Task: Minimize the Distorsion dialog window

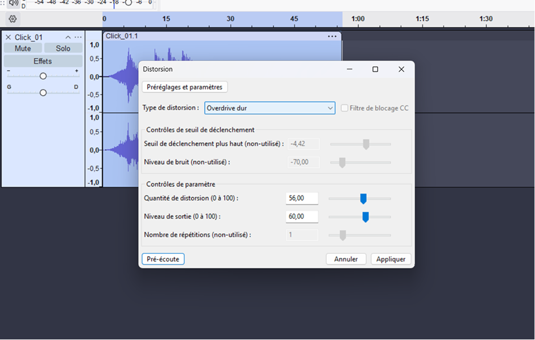Action: click(x=349, y=69)
